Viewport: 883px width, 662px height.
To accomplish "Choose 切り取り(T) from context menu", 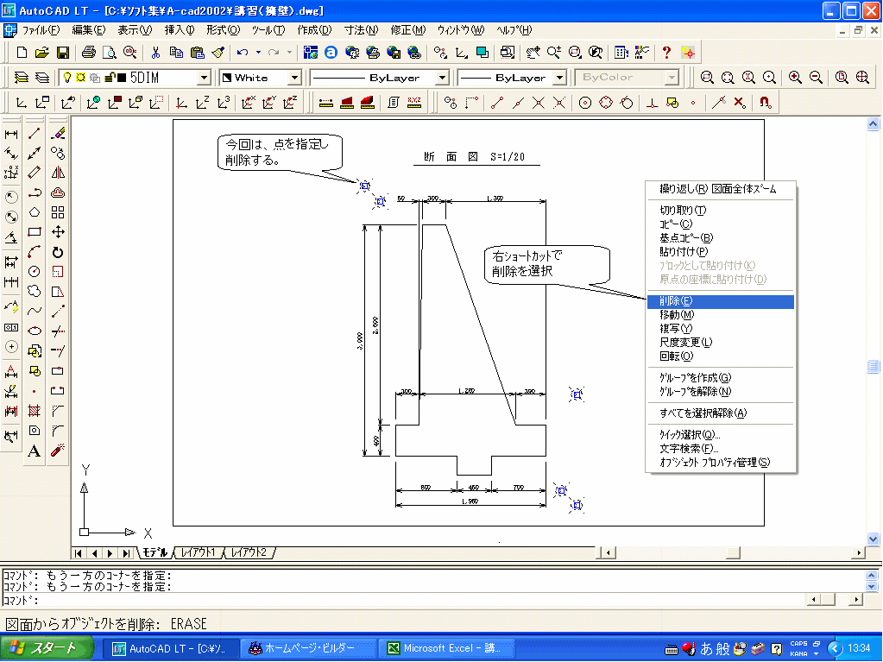I will pyautogui.click(x=720, y=210).
